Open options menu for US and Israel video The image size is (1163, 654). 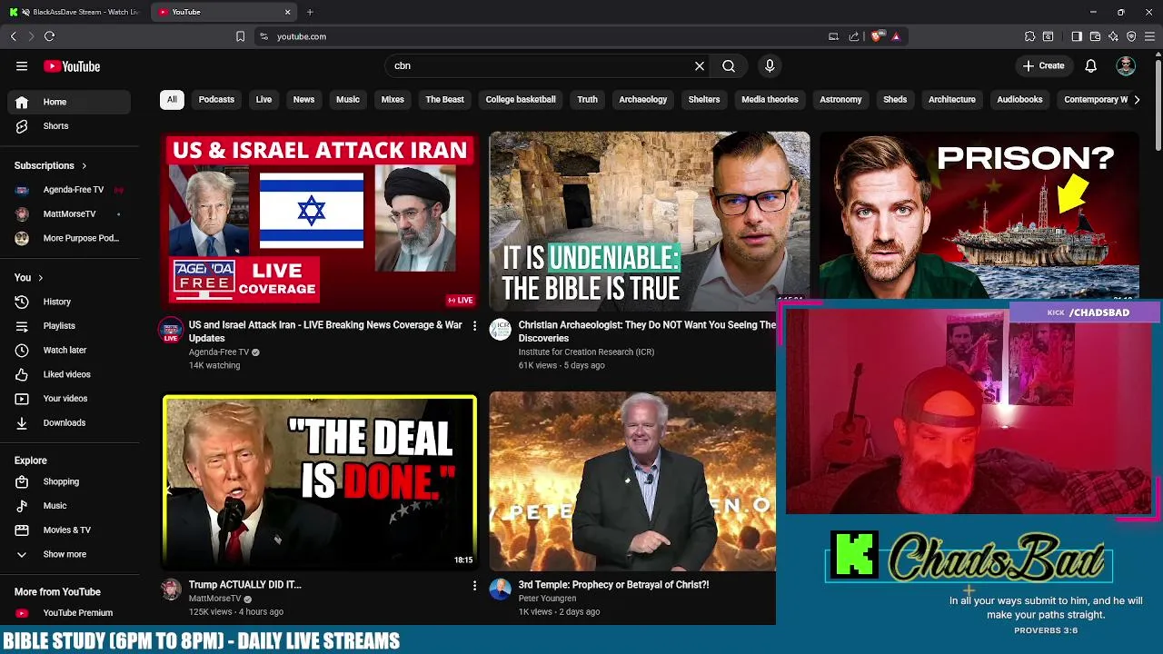[474, 326]
